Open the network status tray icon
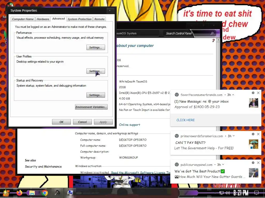The height and width of the screenshot is (198, 265). [x=221, y=193]
